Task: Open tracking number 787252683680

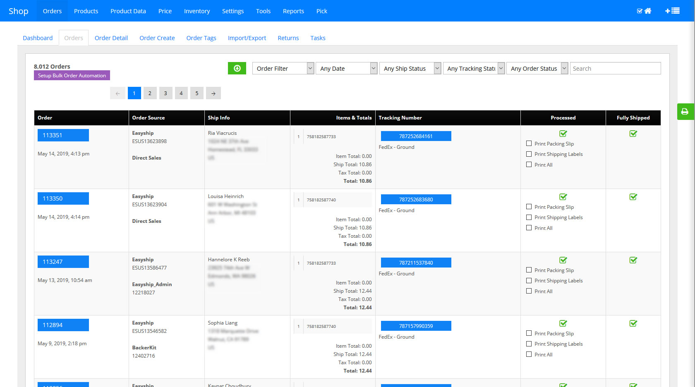Action: (x=416, y=199)
